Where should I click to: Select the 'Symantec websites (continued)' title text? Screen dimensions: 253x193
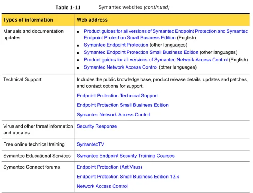tap(134, 7)
